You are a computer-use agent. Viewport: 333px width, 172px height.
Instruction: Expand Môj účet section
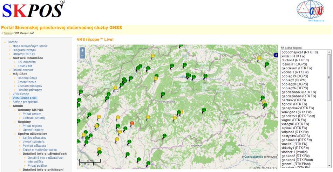[20, 74]
